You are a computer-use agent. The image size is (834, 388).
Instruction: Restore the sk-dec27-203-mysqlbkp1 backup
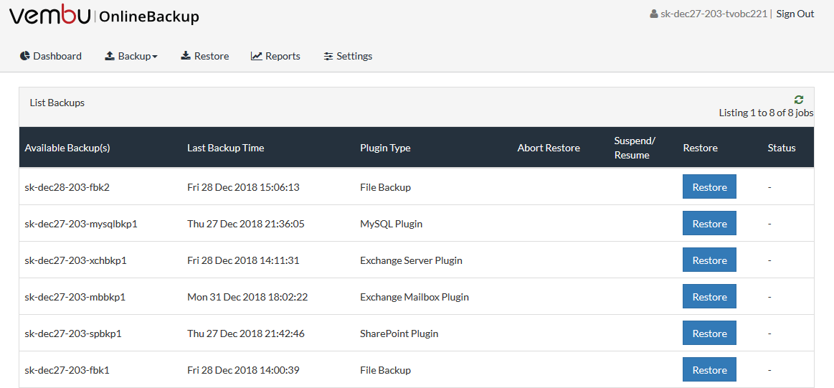(x=709, y=224)
